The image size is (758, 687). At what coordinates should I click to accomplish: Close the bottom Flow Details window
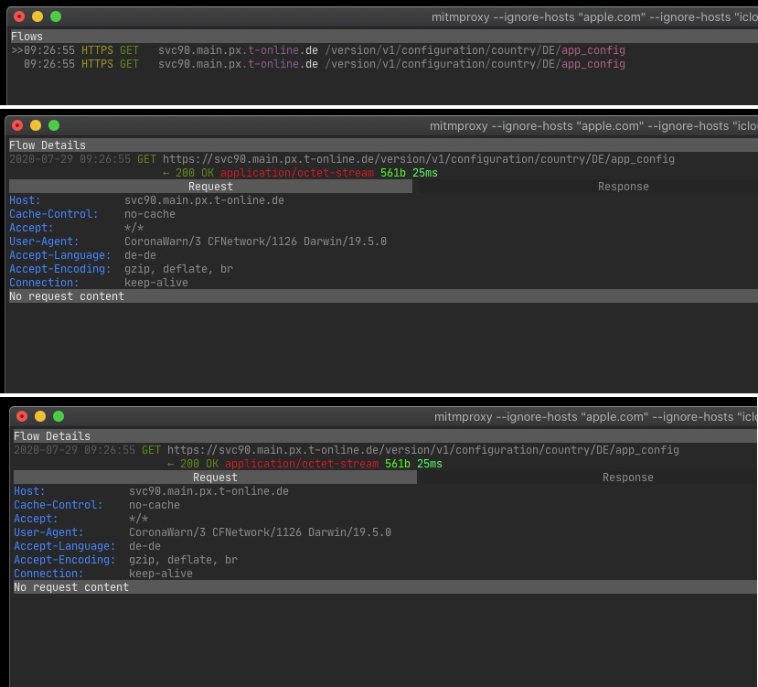(x=22, y=416)
